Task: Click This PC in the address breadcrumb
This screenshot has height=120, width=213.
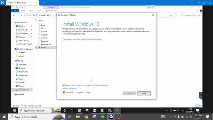Action: coord(35,15)
